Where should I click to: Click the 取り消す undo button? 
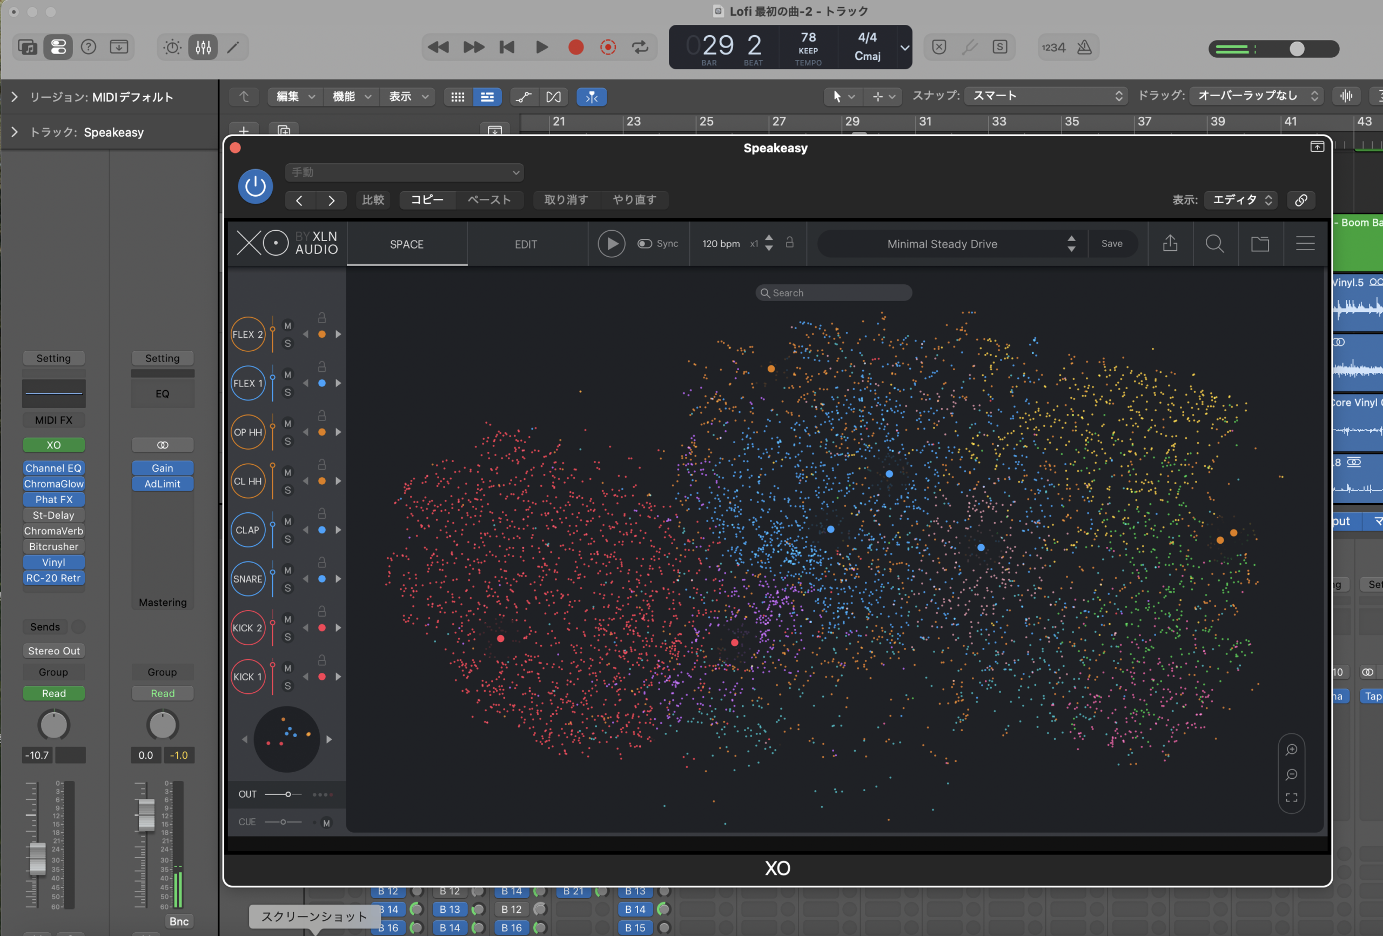coord(566,200)
